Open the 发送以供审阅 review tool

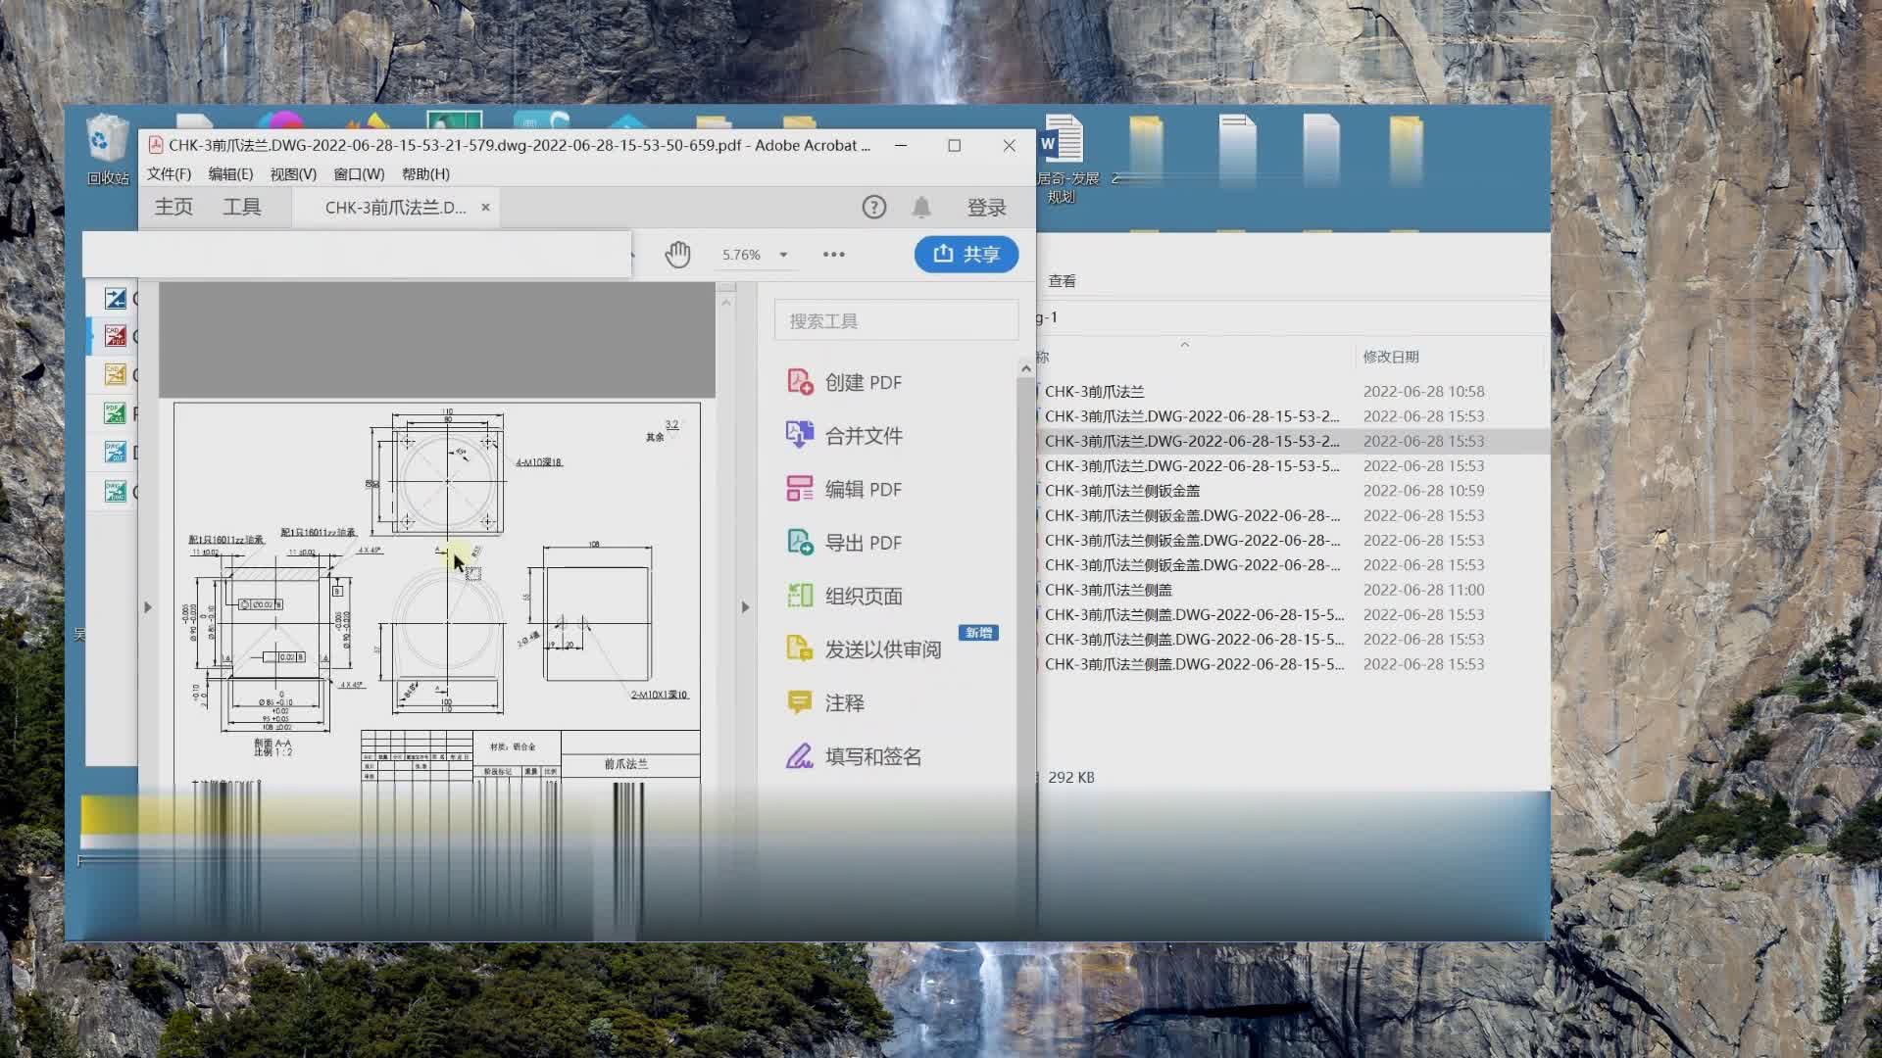[x=881, y=649]
